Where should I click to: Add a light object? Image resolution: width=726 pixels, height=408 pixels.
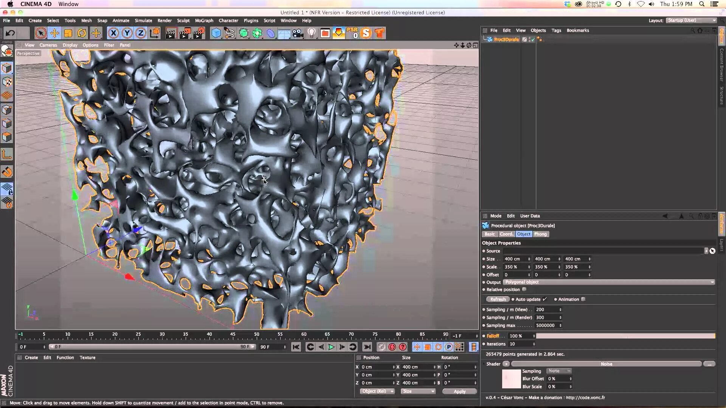311,33
